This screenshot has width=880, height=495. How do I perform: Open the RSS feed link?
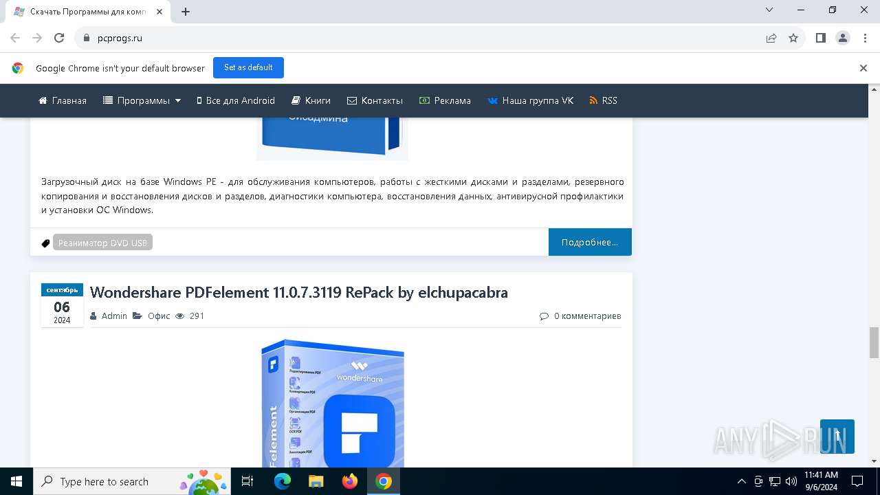[604, 100]
